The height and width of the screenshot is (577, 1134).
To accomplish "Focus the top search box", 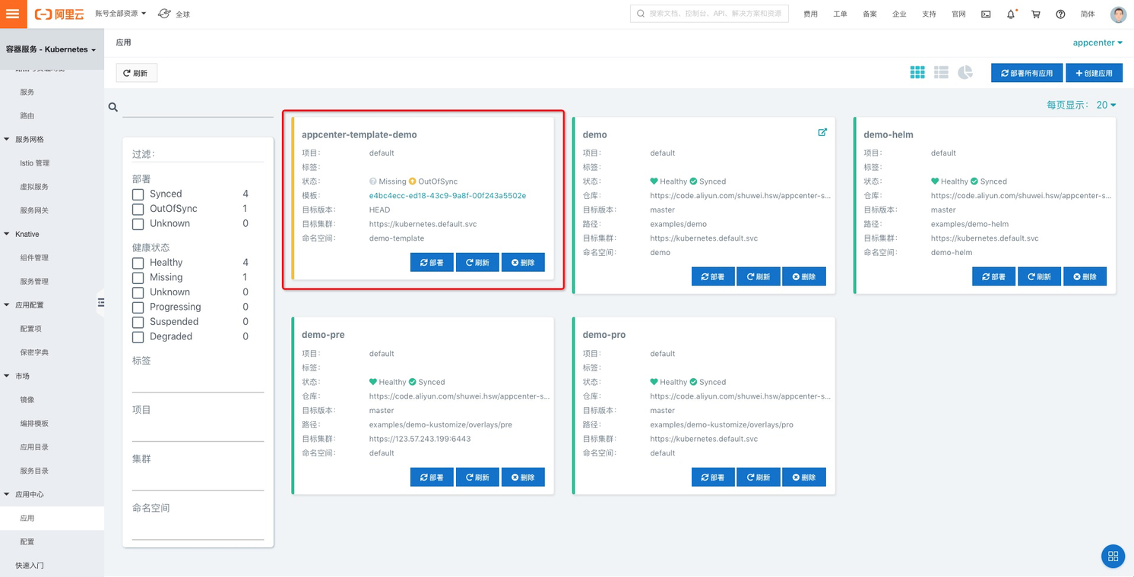I will pyautogui.click(x=709, y=14).
